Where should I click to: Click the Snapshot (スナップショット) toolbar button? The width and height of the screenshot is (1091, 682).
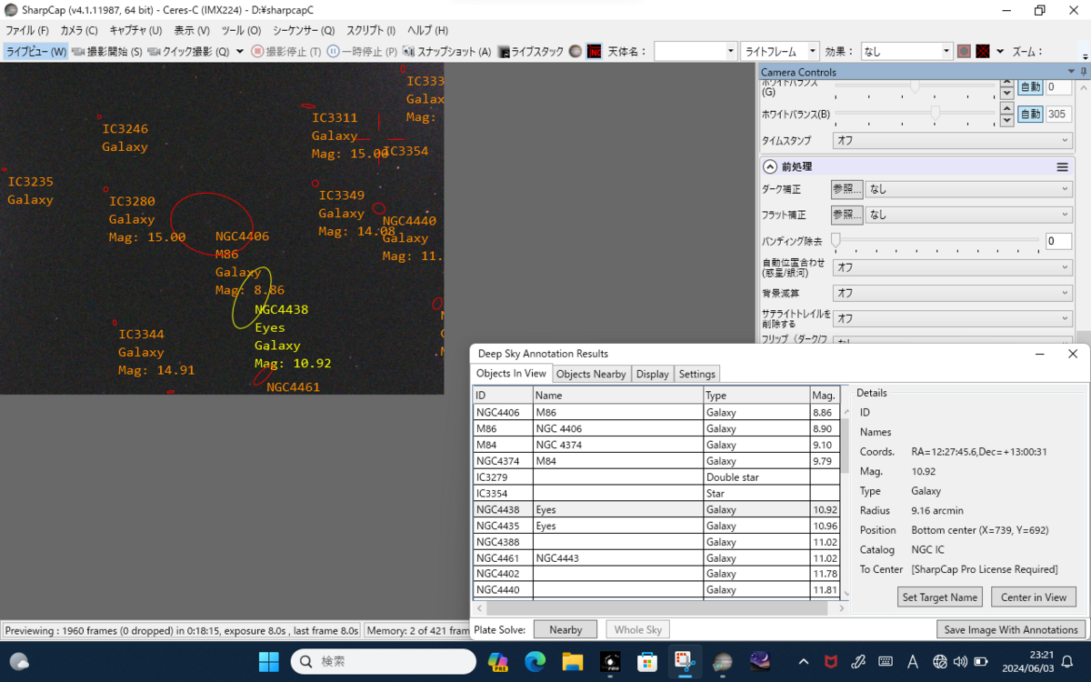point(446,52)
